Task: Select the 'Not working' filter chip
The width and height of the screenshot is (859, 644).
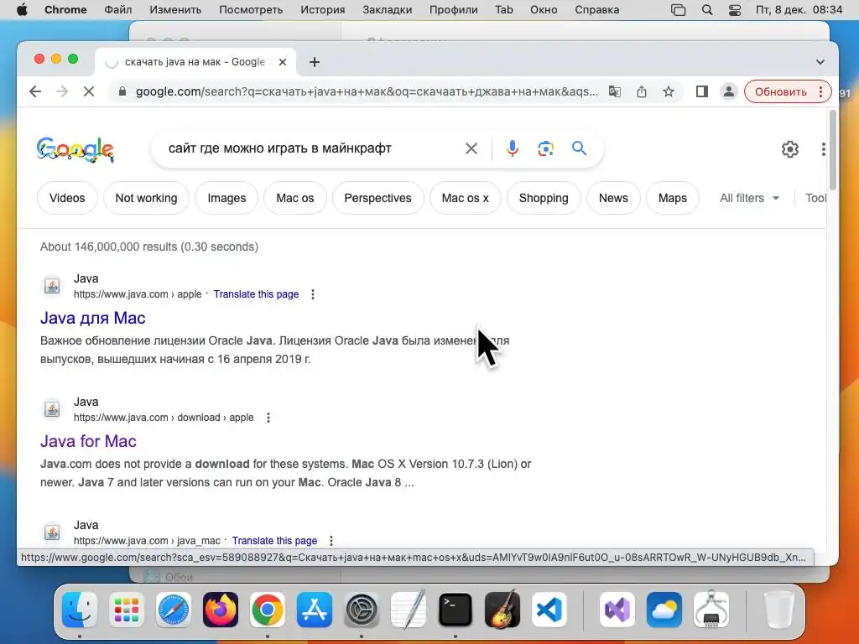Action: [x=146, y=198]
